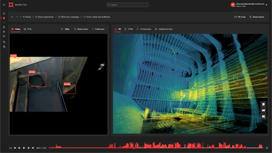
Task: Click the back arrow in breadcrumb
Action: click(x=12, y=17)
